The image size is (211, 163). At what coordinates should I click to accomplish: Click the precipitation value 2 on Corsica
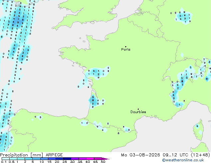pyautogui.click(x=197, y=126)
